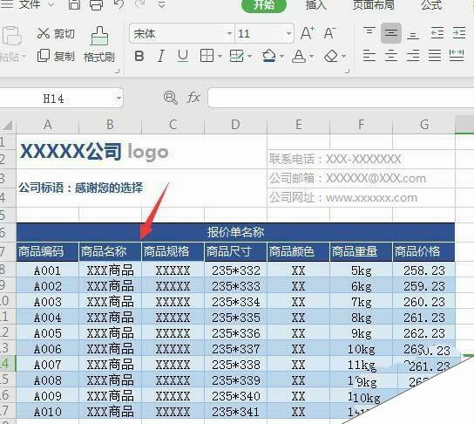Open the fill color dropdown arrow
Image resolution: width=474 pixels, height=424 pixels.
coord(281,57)
